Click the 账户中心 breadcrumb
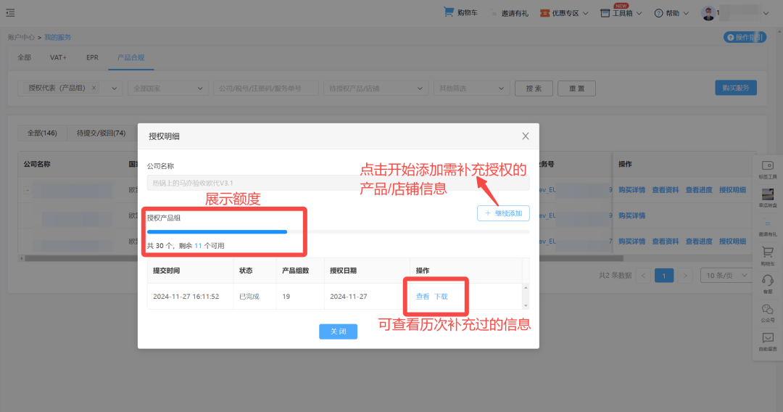Image resolution: width=783 pixels, height=412 pixels. click(21, 38)
